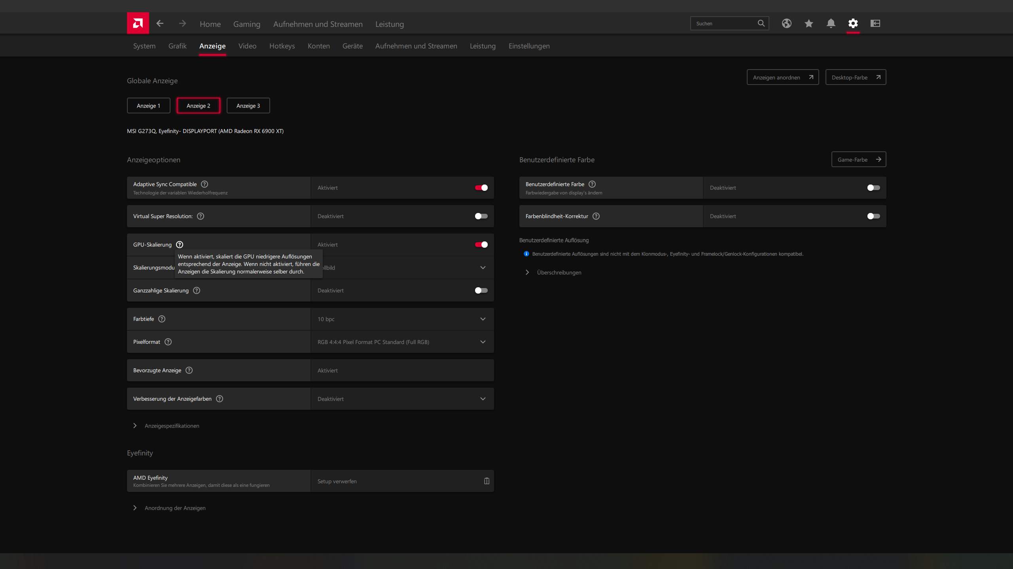Show help for Benutzerdefinierte Farbe

coord(592,184)
